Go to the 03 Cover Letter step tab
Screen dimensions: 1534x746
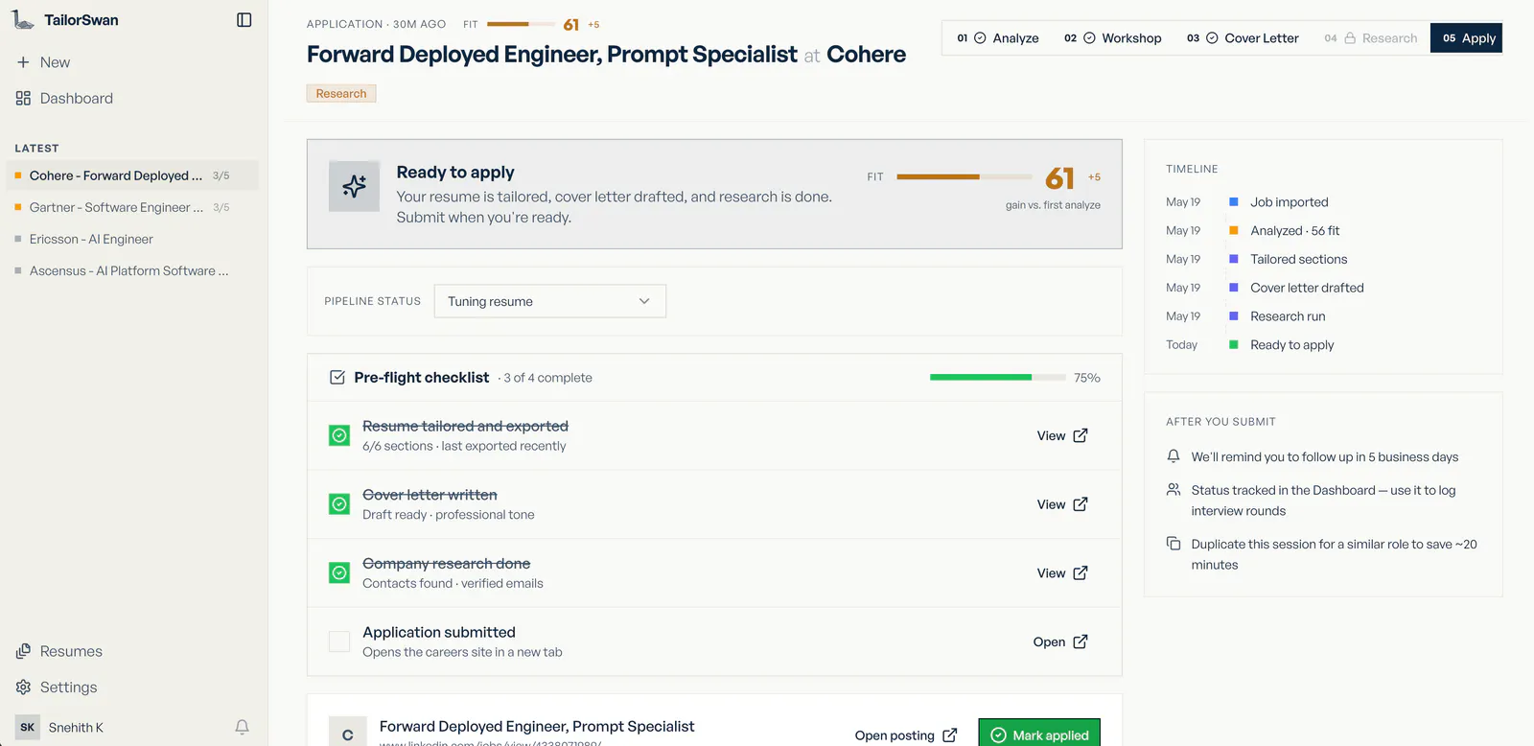[1243, 38]
